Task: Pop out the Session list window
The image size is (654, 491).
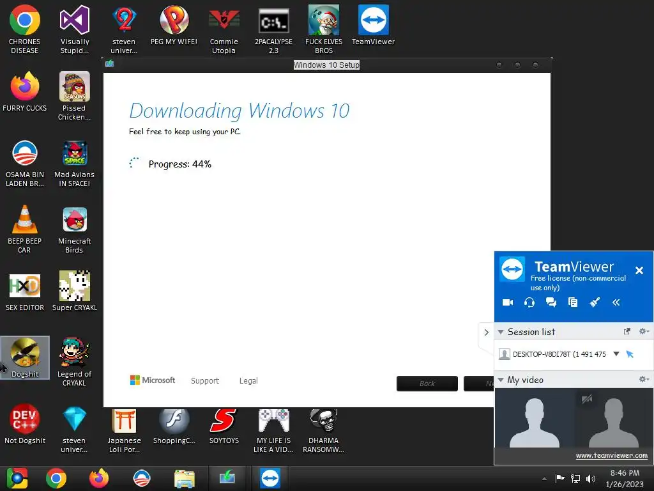Action: click(627, 331)
